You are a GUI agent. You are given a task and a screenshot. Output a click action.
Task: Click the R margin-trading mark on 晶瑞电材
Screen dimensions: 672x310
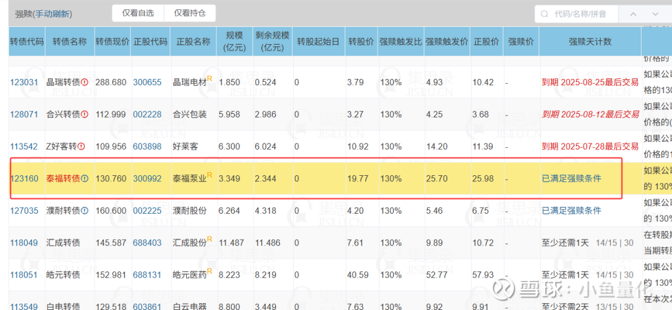click(210, 78)
